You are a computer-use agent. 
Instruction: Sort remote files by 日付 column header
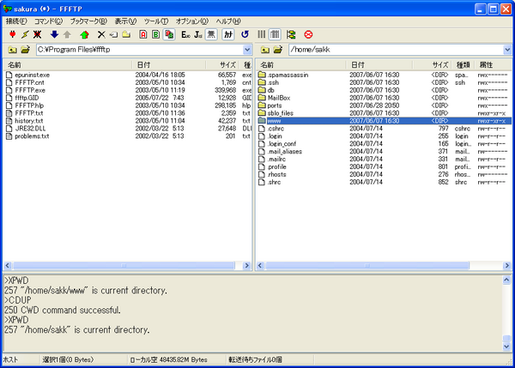pos(379,65)
